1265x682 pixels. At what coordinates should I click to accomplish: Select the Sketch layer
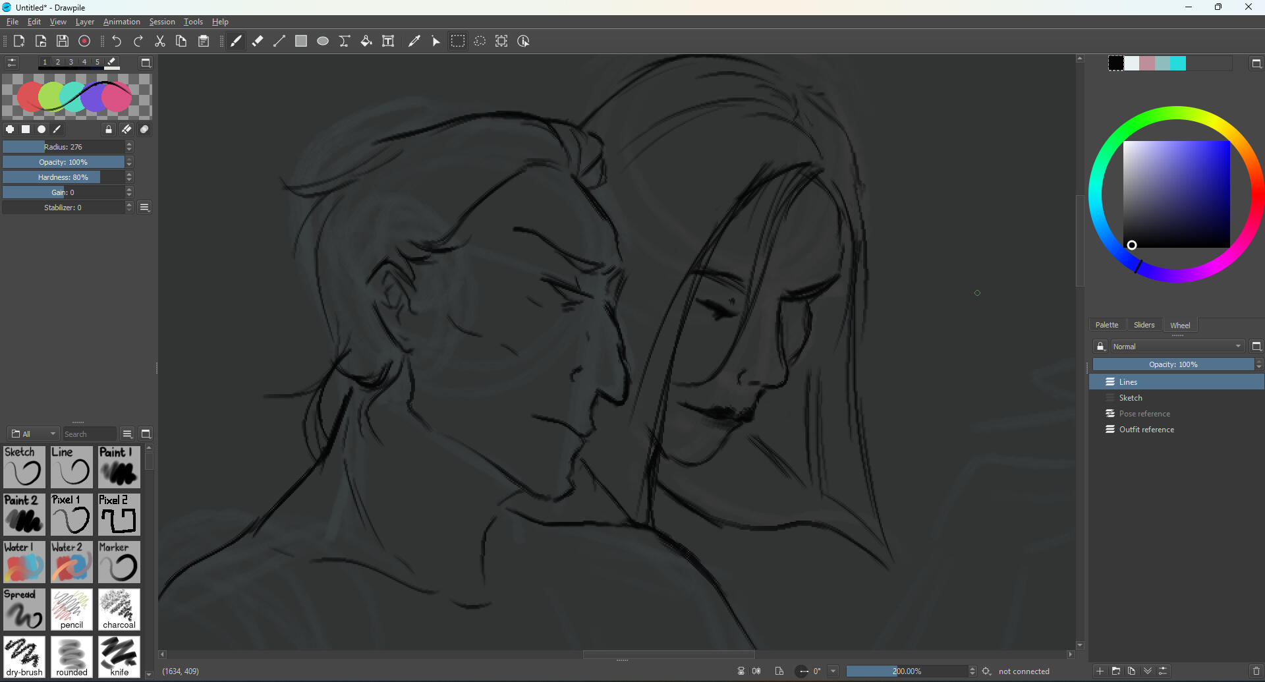pos(1131,397)
